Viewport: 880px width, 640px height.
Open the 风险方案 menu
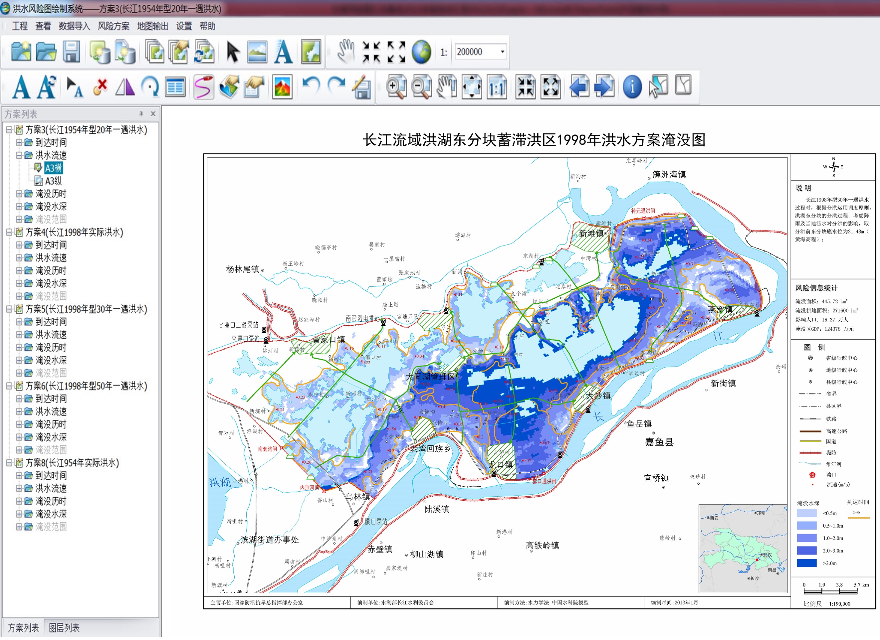pyautogui.click(x=113, y=26)
